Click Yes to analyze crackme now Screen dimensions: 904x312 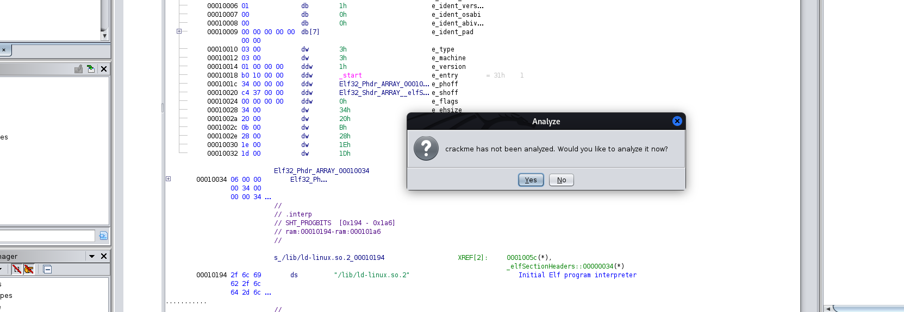pyautogui.click(x=531, y=180)
